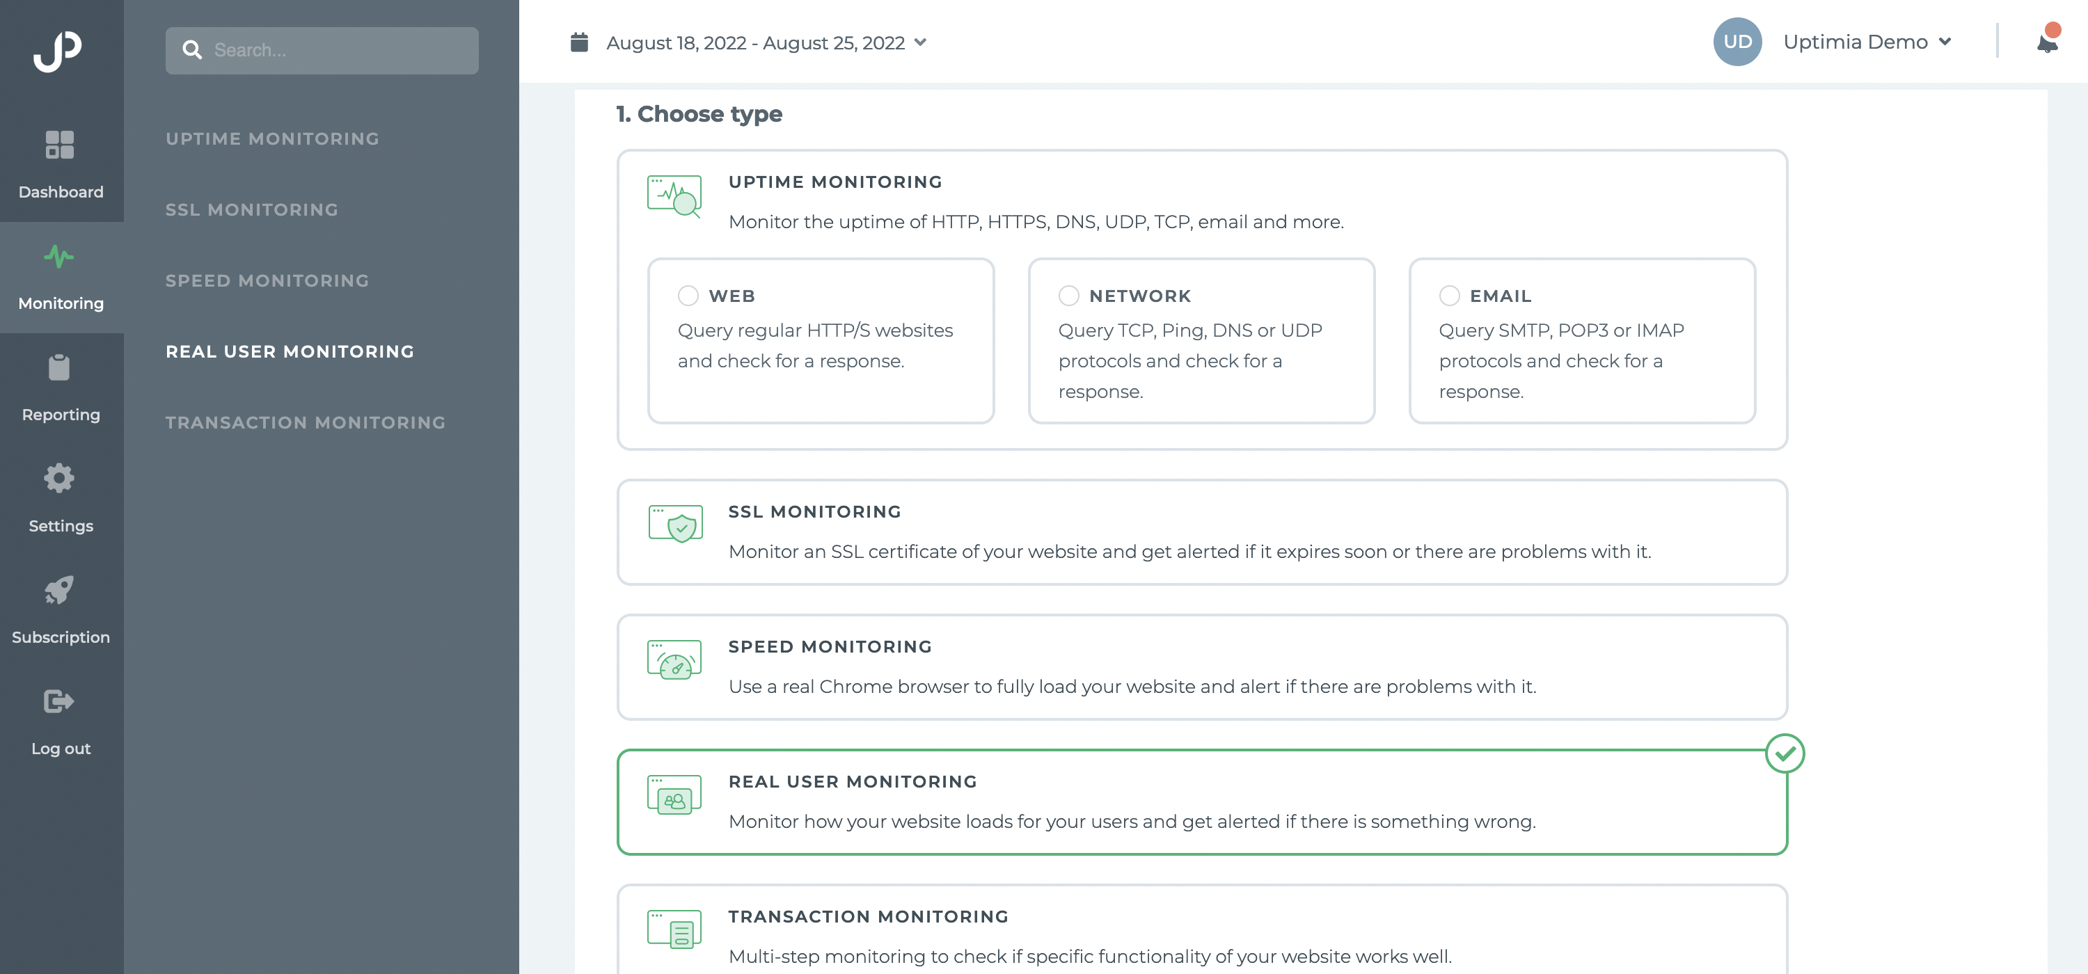This screenshot has height=974, width=2088.
Task: Click the UD user avatar
Action: 1737,41
